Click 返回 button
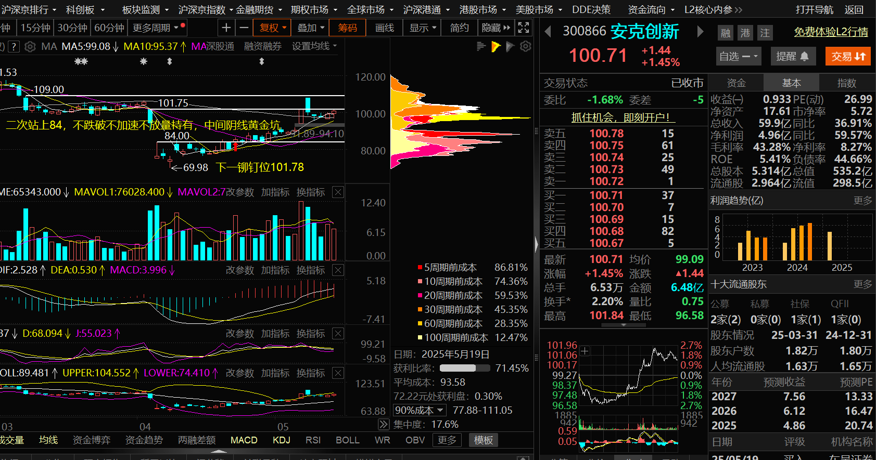The height and width of the screenshot is (460, 876). coord(854,10)
